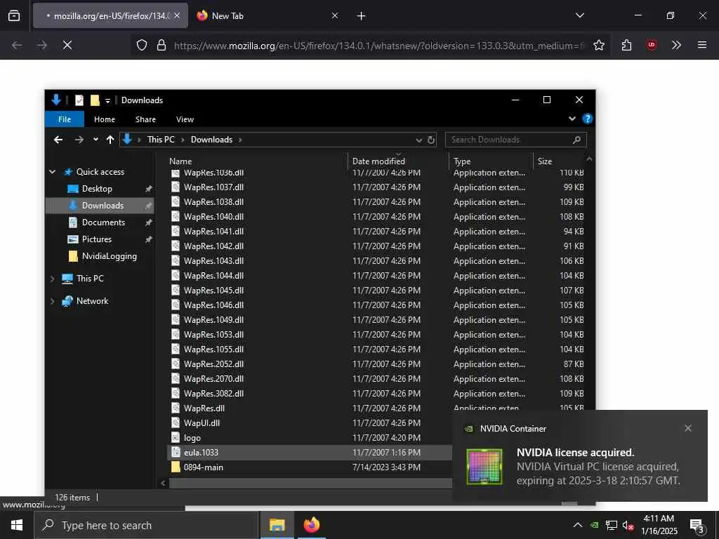Viewport: 719px width, 539px height.
Task: Click Properties icon in Explorer title bar
Action: tap(79, 100)
